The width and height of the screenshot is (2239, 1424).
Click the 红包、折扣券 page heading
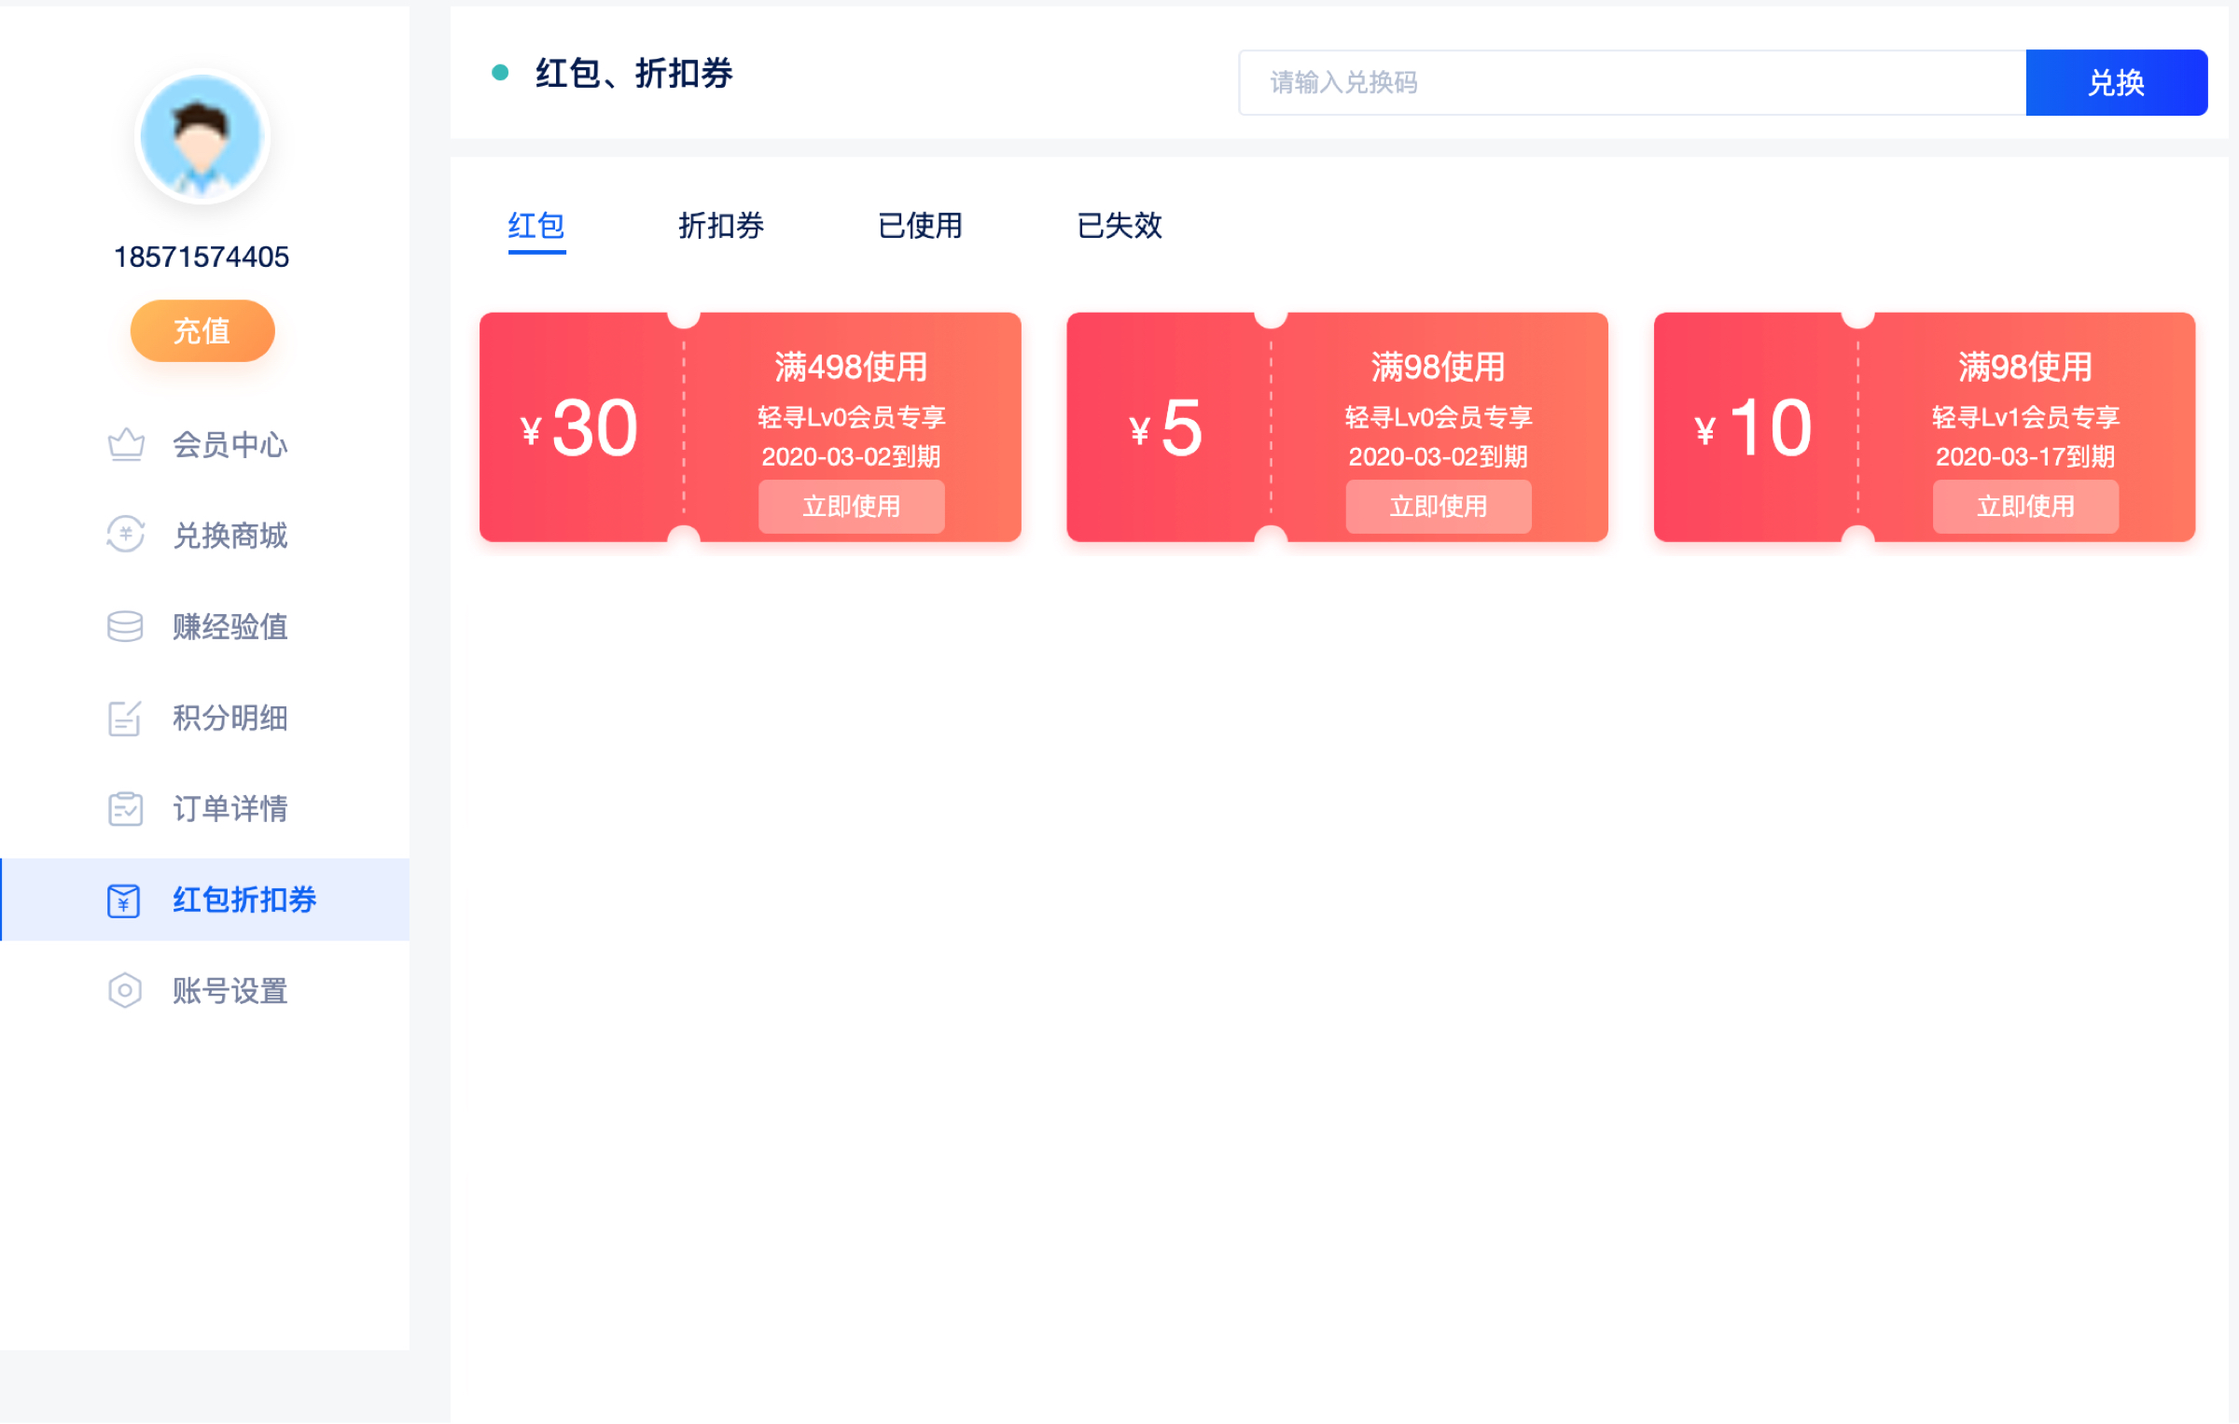634,73
